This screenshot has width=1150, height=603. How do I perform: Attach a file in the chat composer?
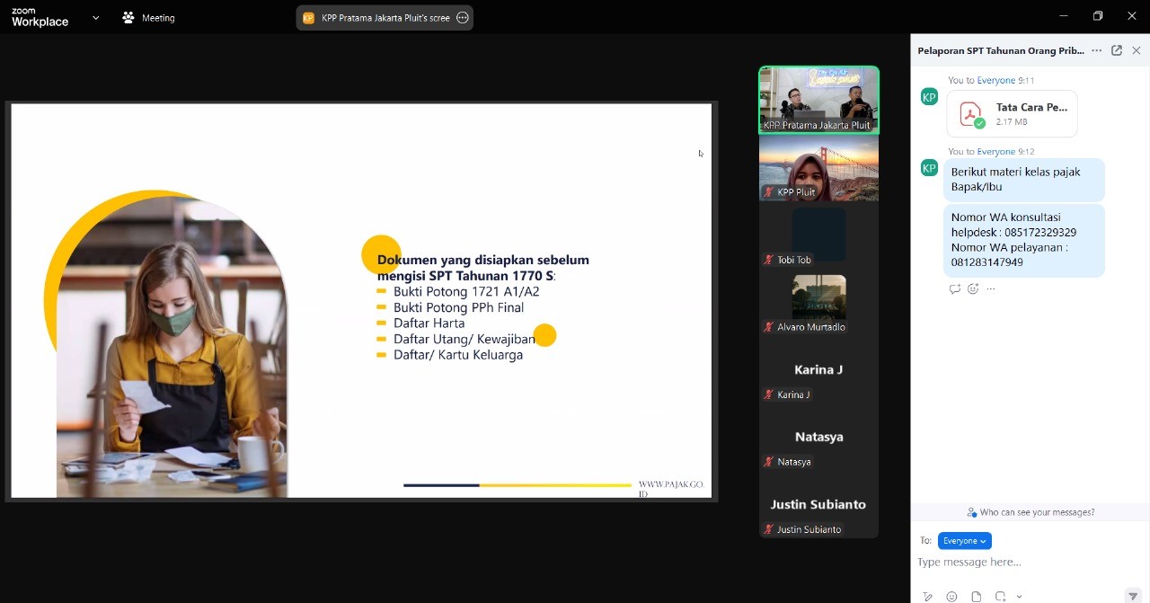click(x=976, y=597)
